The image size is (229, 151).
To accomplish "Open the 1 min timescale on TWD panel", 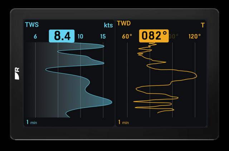I will (x=124, y=122).
